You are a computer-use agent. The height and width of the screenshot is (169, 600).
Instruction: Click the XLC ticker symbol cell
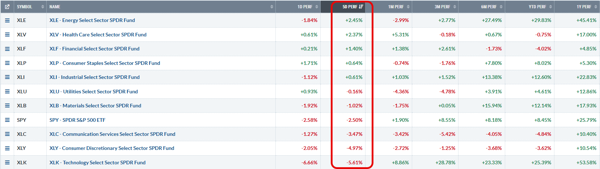point(22,134)
